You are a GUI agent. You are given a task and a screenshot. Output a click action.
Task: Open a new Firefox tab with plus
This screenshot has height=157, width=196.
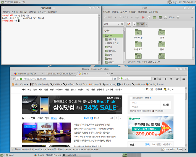tap(112, 74)
